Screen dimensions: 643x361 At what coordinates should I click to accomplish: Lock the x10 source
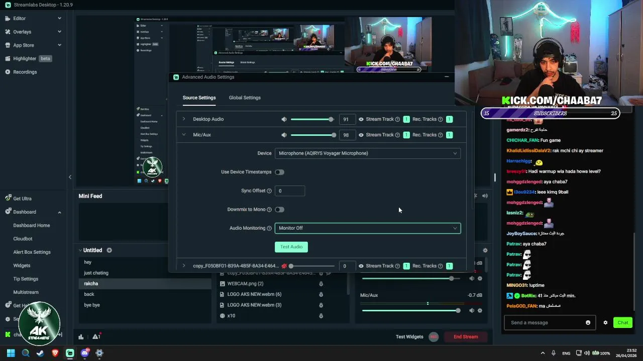[321, 316]
